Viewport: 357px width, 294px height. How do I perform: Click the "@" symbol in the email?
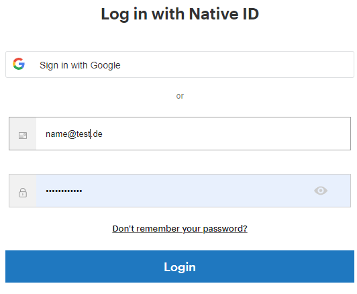pyautogui.click(x=72, y=134)
